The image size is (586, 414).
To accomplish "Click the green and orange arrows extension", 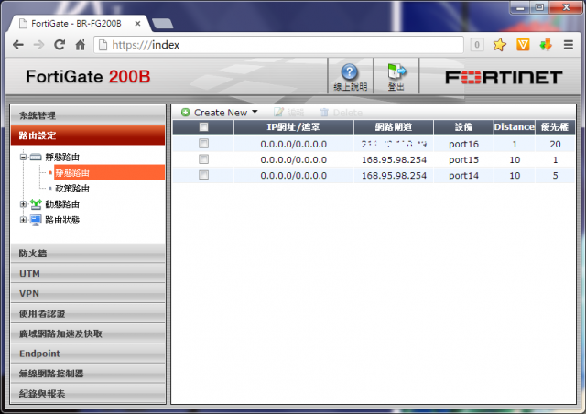I will tap(546, 45).
